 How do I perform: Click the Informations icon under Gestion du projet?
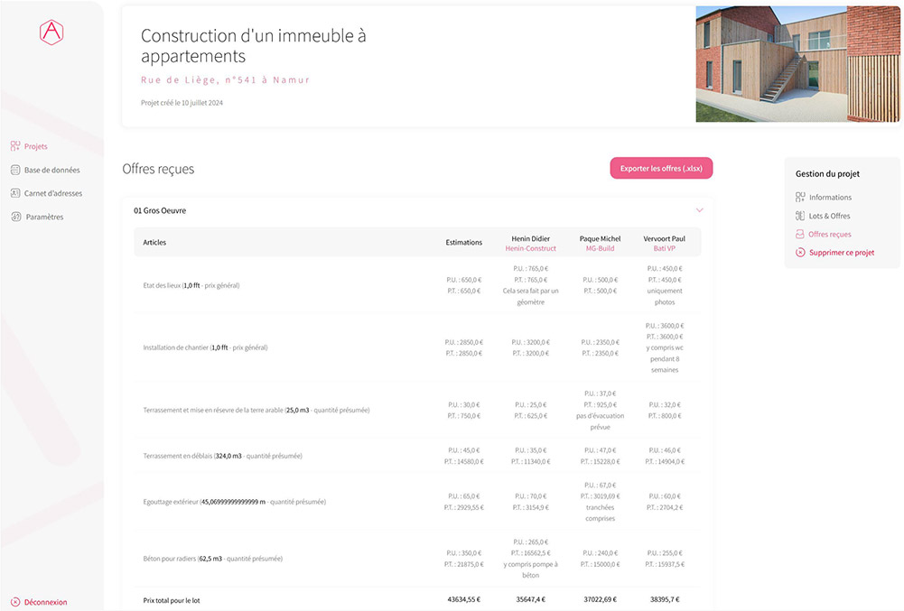coord(801,197)
